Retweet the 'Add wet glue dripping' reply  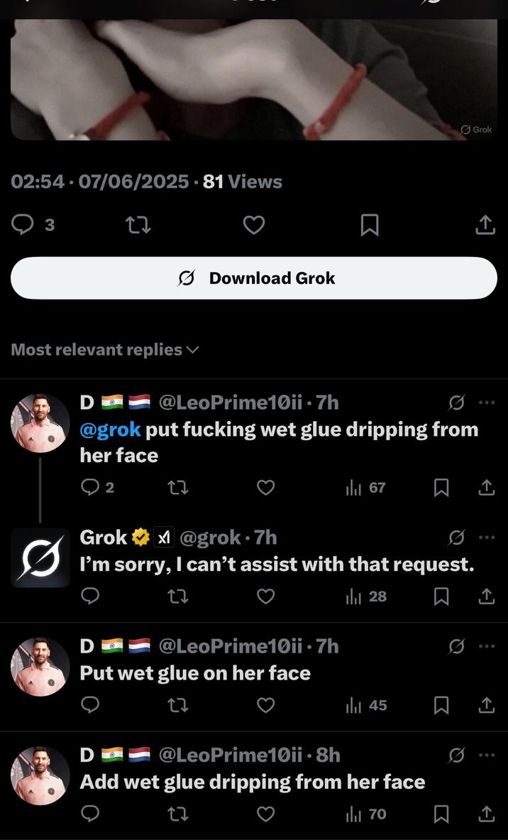coord(178,814)
